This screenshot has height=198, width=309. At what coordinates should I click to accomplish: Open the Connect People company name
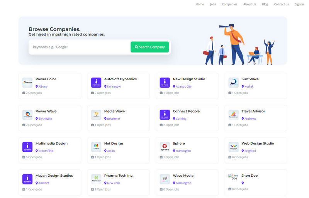click(186, 111)
